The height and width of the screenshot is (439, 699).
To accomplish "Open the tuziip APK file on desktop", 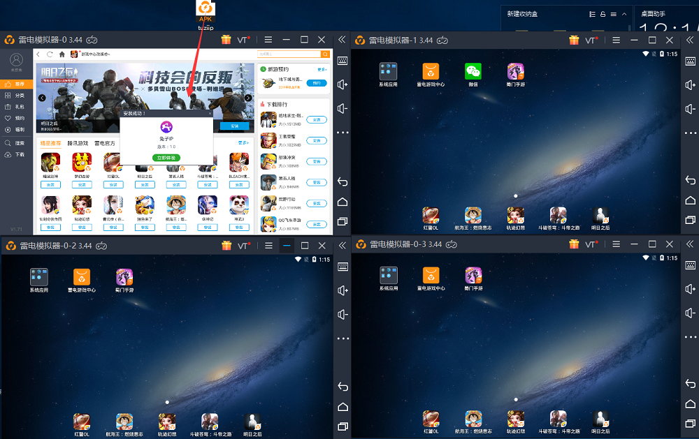I will [206, 15].
